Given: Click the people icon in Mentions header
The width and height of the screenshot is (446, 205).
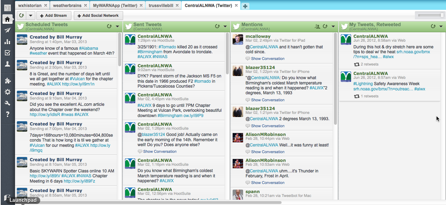Looking at the screenshot, I should point(317,27).
